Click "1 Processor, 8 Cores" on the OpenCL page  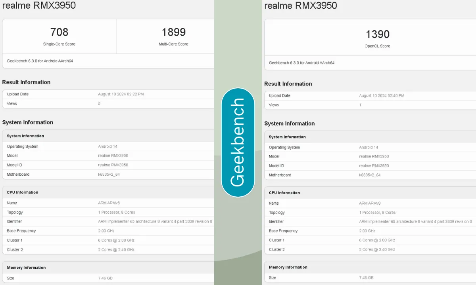click(377, 213)
